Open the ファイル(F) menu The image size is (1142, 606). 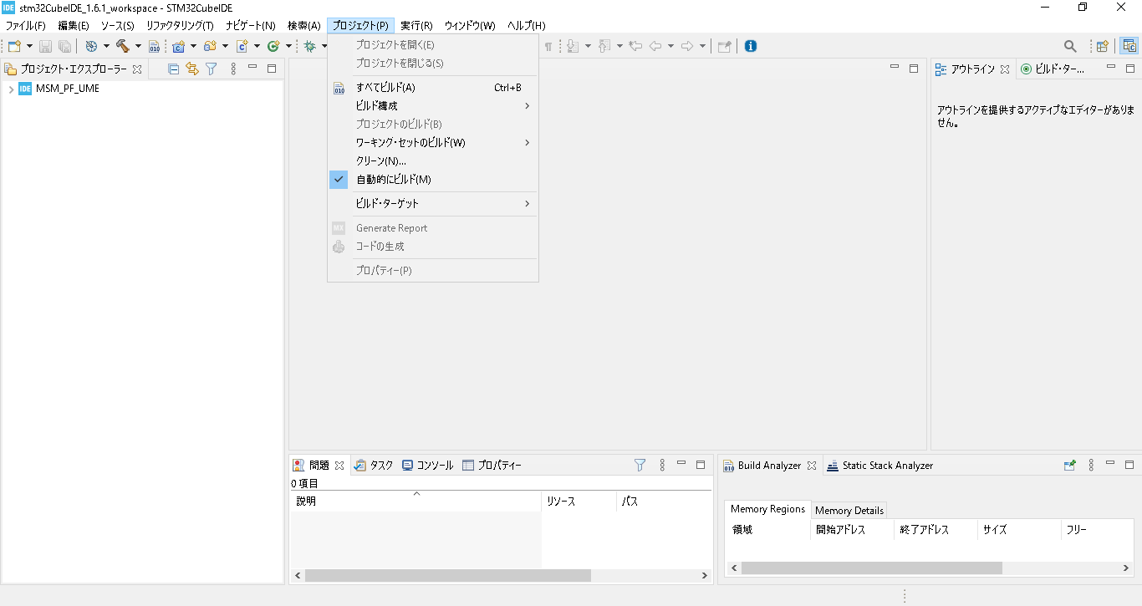tap(26, 26)
